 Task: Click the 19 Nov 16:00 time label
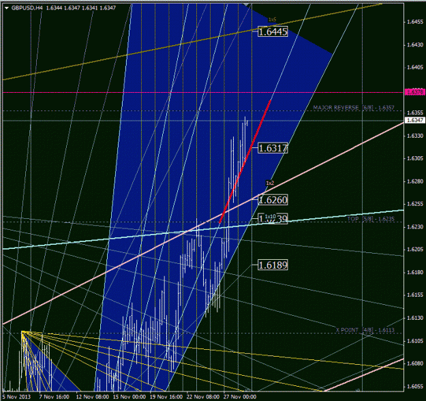166,397
